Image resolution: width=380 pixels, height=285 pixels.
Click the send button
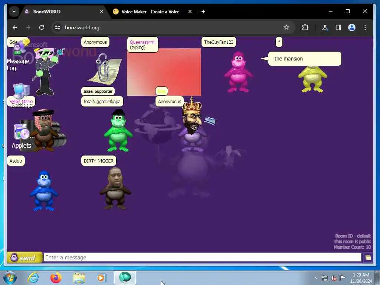pos(24,258)
